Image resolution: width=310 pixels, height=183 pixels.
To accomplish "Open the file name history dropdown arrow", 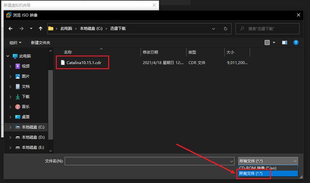I will click(231, 161).
